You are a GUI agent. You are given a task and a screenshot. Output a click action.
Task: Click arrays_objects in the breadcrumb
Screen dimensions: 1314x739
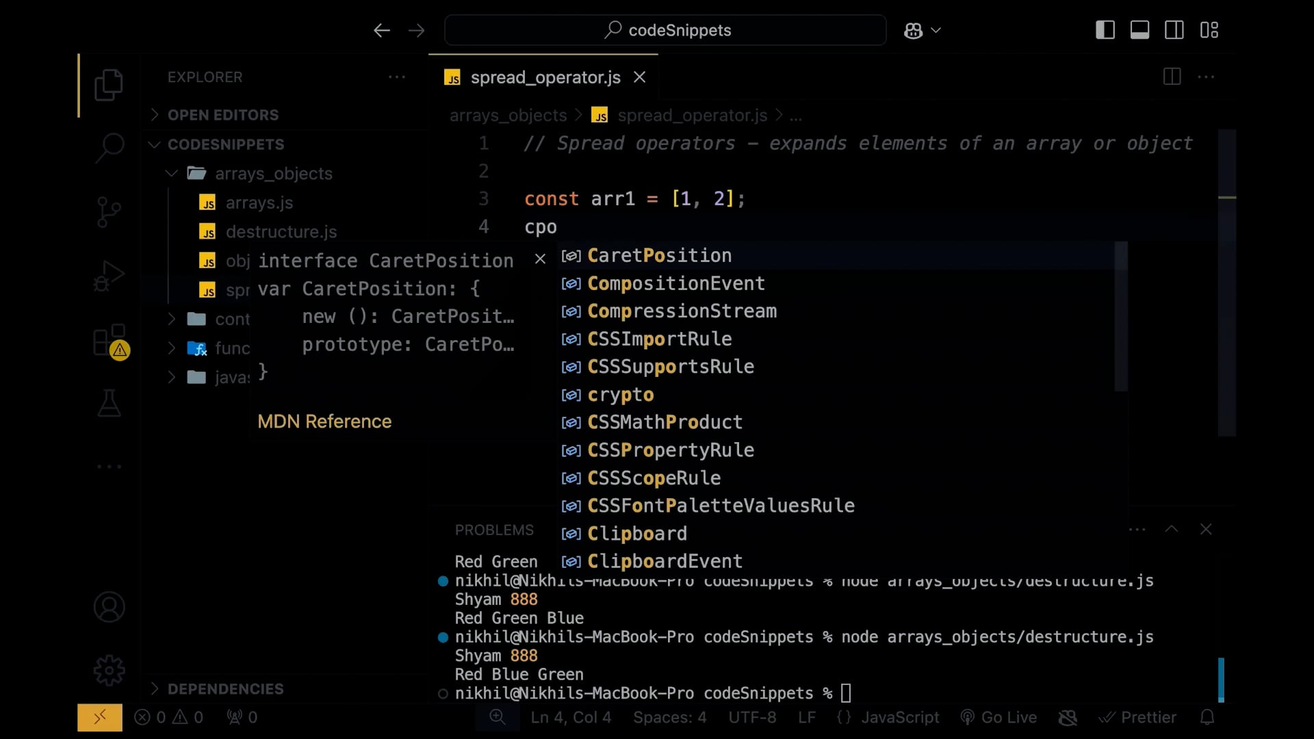[x=508, y=116]
